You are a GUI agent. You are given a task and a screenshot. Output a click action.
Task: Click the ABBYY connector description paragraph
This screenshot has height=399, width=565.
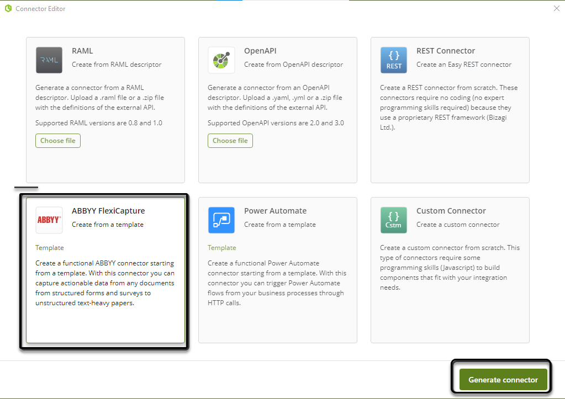pos(104,283)
